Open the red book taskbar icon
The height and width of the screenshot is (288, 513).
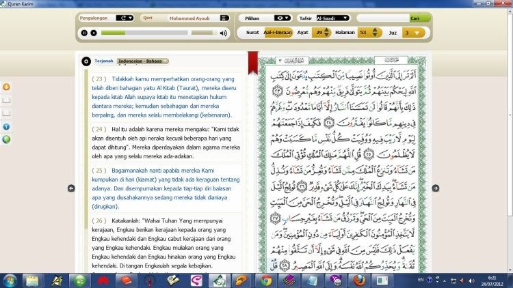[x=126, y=280]
